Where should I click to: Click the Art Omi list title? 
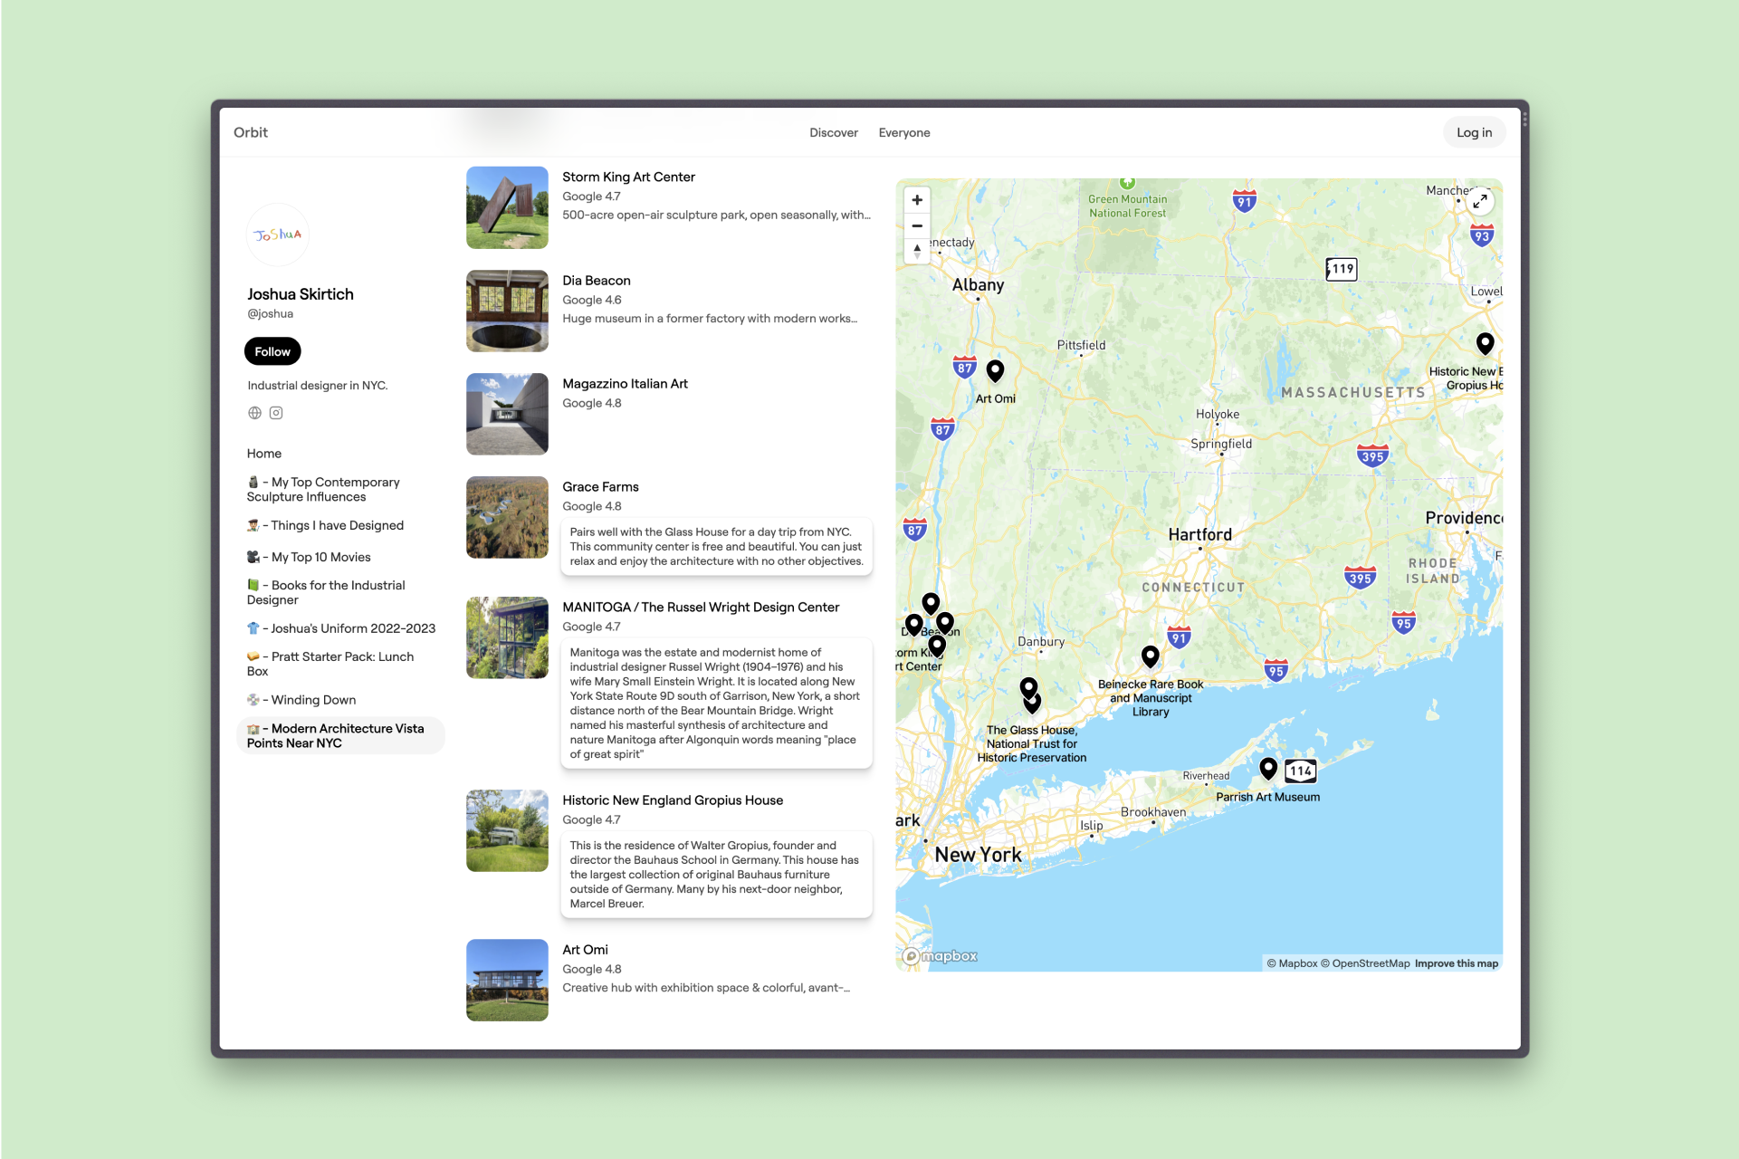point(585,950)
